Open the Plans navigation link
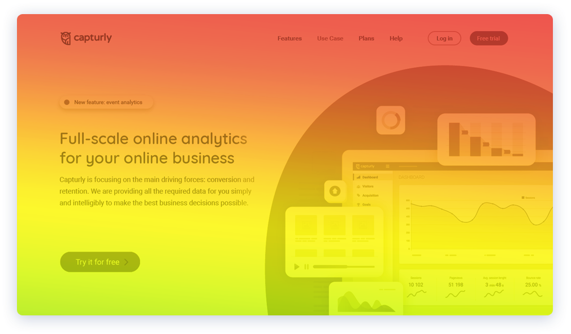This screenshot has height=334, width=571. point(366,38)
